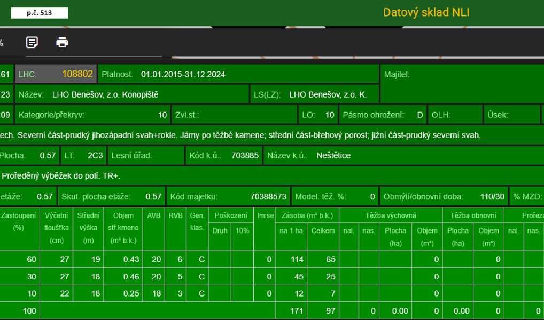
Task: Click the Obmýtí/obnovní doba value 110/30
Action: (x=492, y=197)
